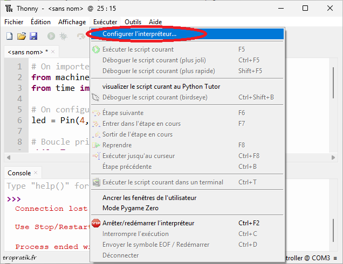Choose visualizer le script curant au Python Tutor
This screenshot has width=343, height=264.
(x=161, y=87)
